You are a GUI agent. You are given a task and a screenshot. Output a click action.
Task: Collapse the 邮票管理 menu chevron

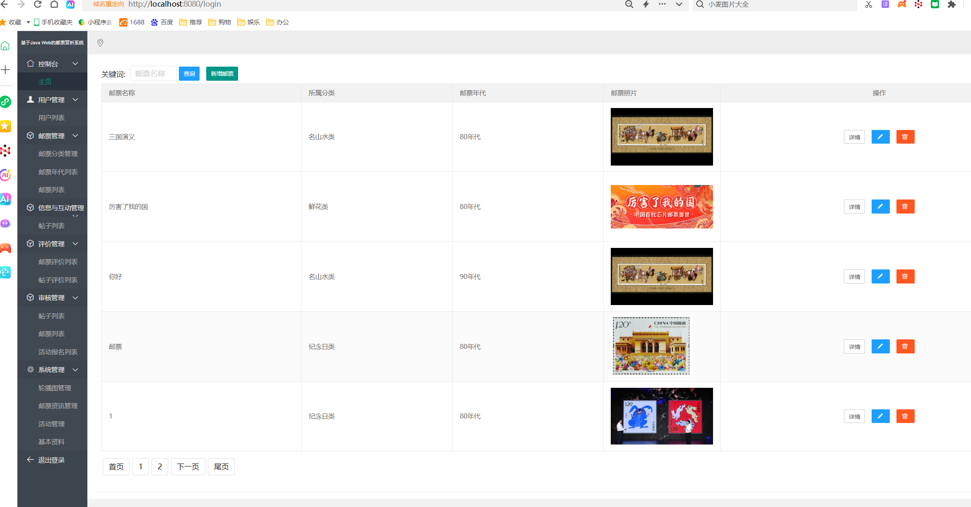pos(75,136)
